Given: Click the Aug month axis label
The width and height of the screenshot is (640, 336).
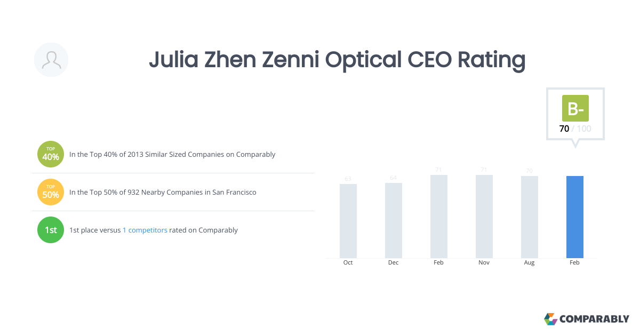Looking at the screenshot, I should (x=530, y=263).
